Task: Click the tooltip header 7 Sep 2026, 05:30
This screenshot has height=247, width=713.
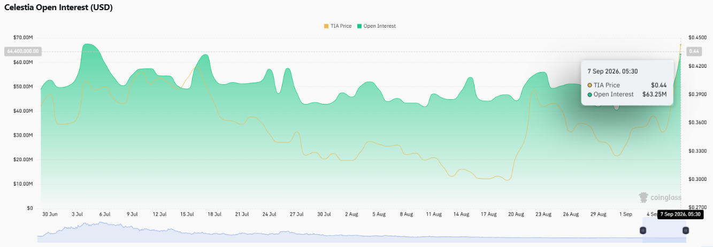Action: click(x=612, y=71)
